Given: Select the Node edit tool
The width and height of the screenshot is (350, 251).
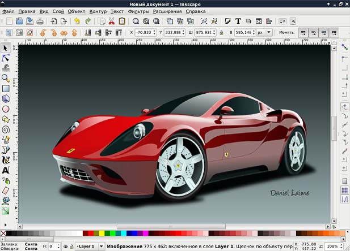Looking at the screenshot, I should tap(6, 58).
